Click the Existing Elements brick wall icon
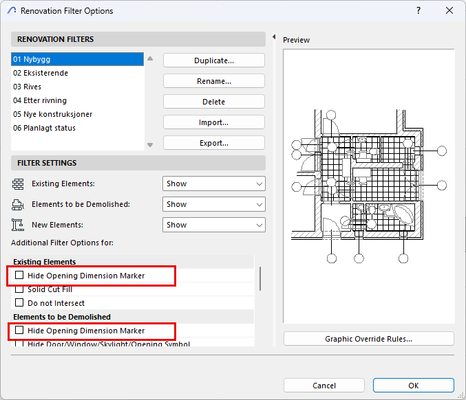 click(x=18, y=184)
